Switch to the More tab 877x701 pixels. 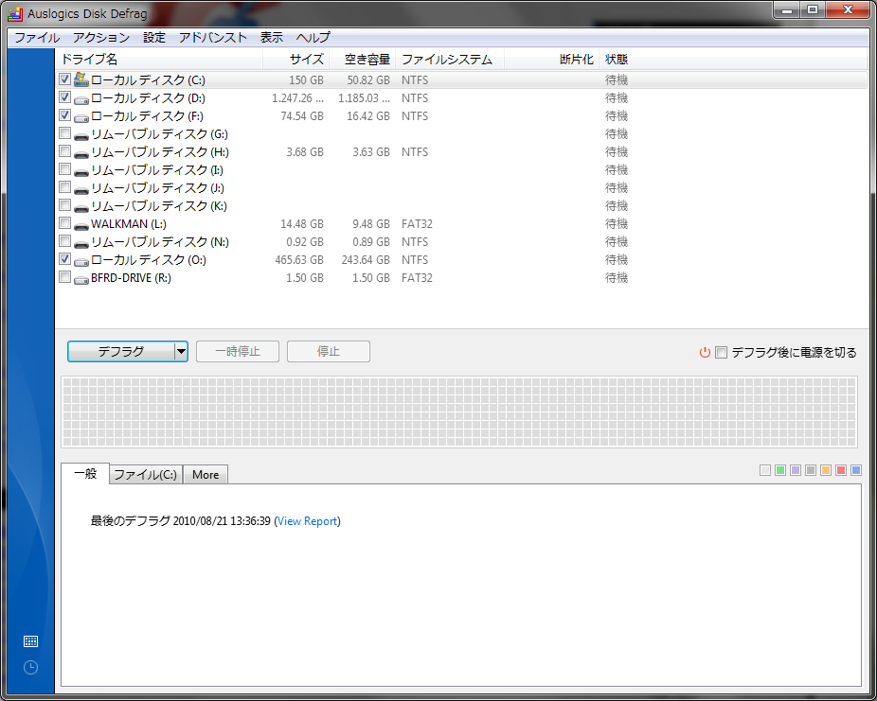pyautogui.click(x=206, y=475)
